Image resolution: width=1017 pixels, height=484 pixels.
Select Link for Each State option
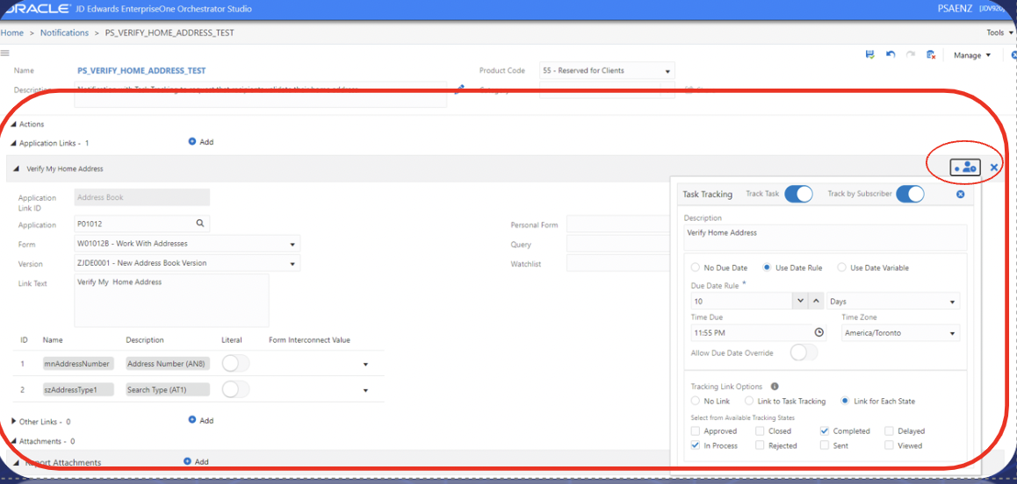coord(845,401)
